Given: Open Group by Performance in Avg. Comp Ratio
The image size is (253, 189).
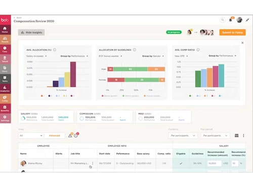Looking at the screenshot, I should pyautogui.click(x=222, y=55).
